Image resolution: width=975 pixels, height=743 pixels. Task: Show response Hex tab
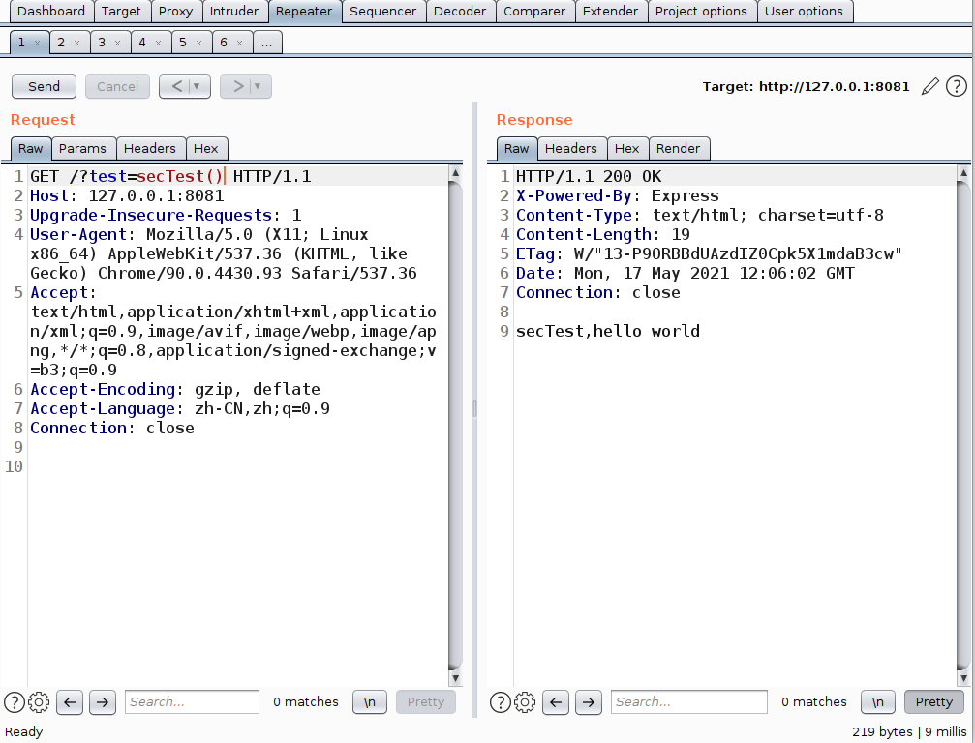point(626,148)
